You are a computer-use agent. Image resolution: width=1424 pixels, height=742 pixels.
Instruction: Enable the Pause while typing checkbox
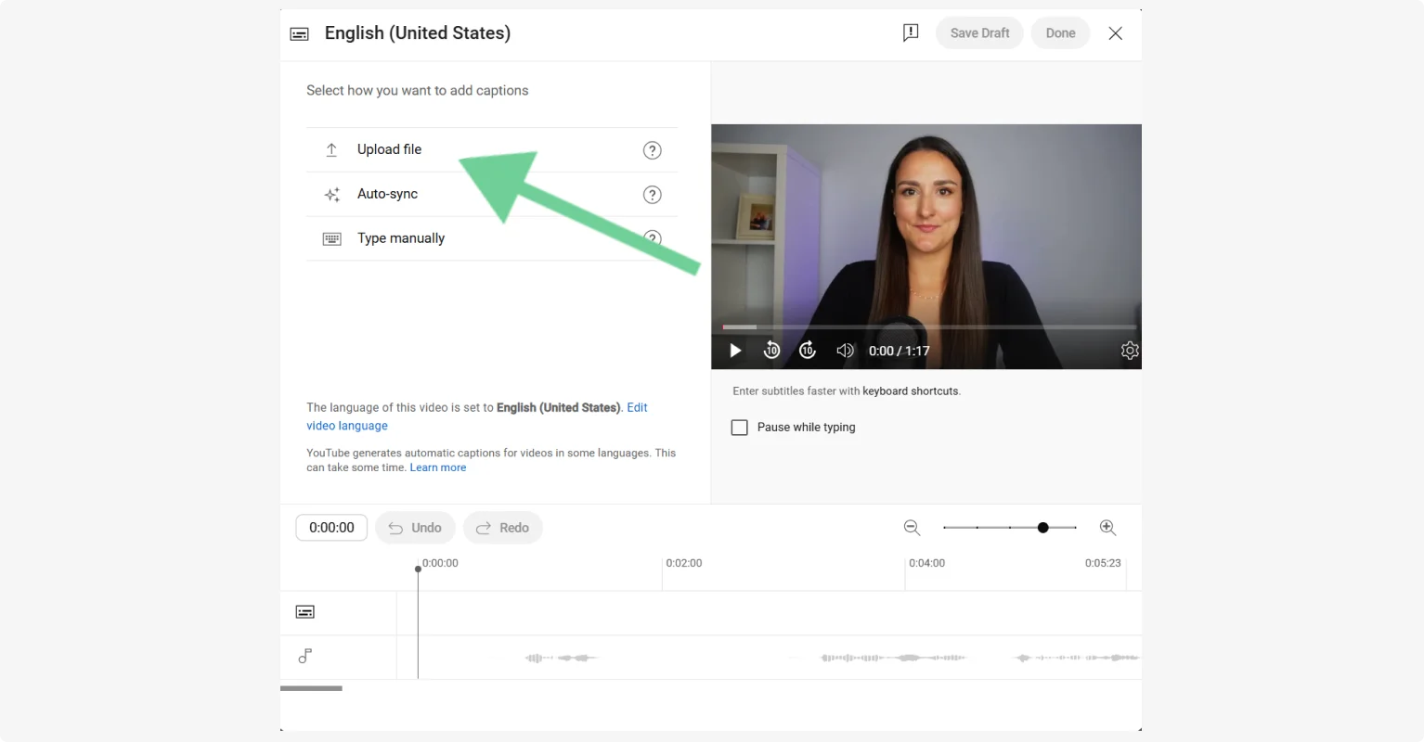740,428
